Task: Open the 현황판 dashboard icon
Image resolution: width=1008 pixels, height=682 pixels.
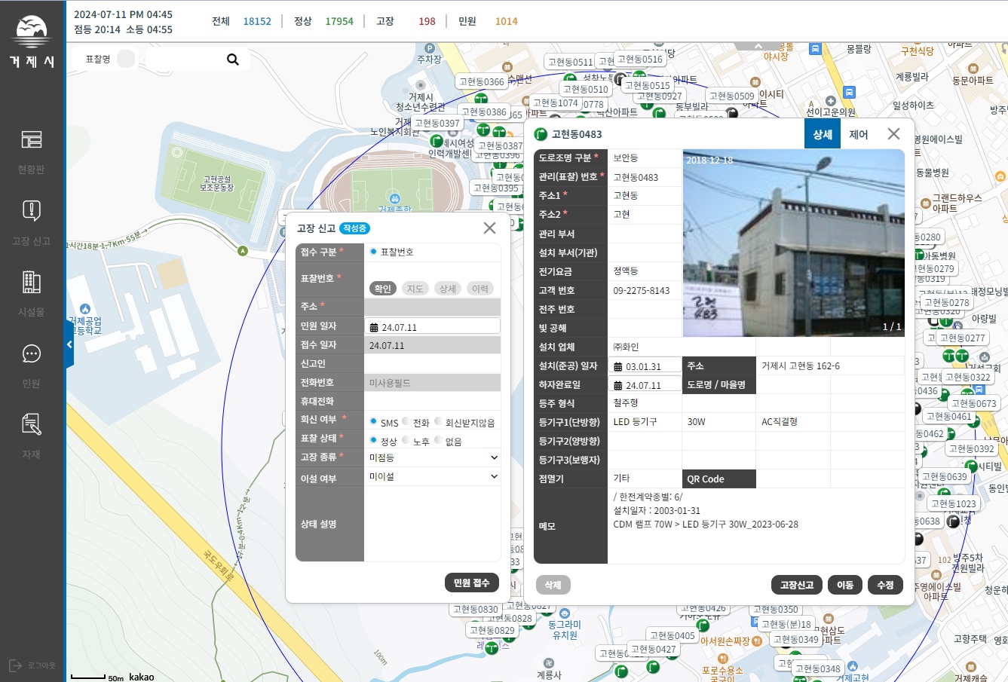Action: (x=32, y=140)
